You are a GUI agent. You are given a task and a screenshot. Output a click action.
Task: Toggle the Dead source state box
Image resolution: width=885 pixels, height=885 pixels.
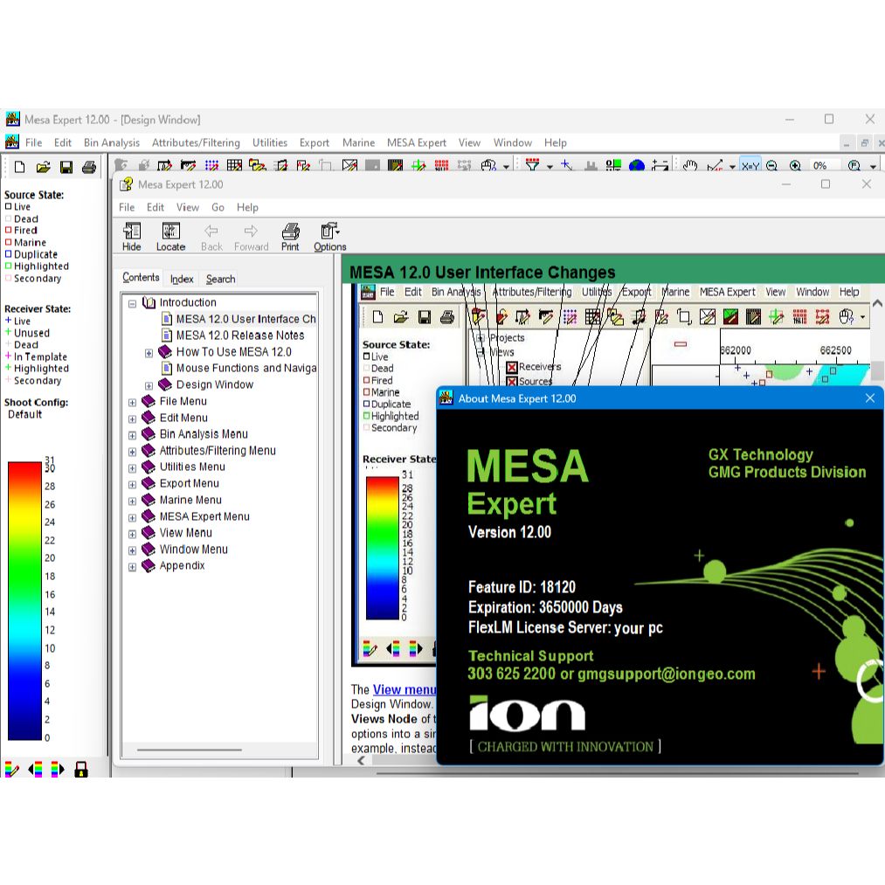[9, 218]
